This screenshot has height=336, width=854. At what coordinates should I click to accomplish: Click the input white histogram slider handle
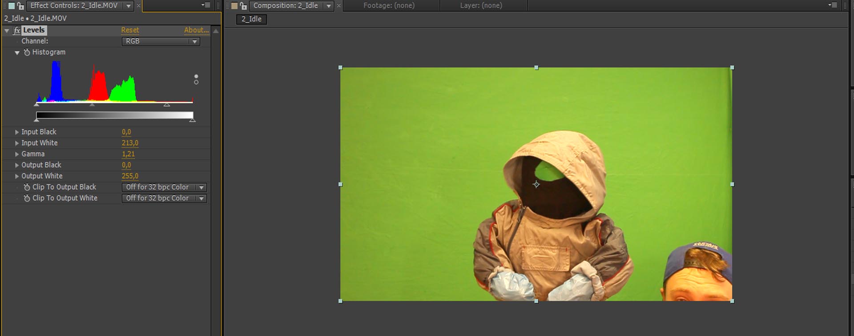click(x=167, y=105)
